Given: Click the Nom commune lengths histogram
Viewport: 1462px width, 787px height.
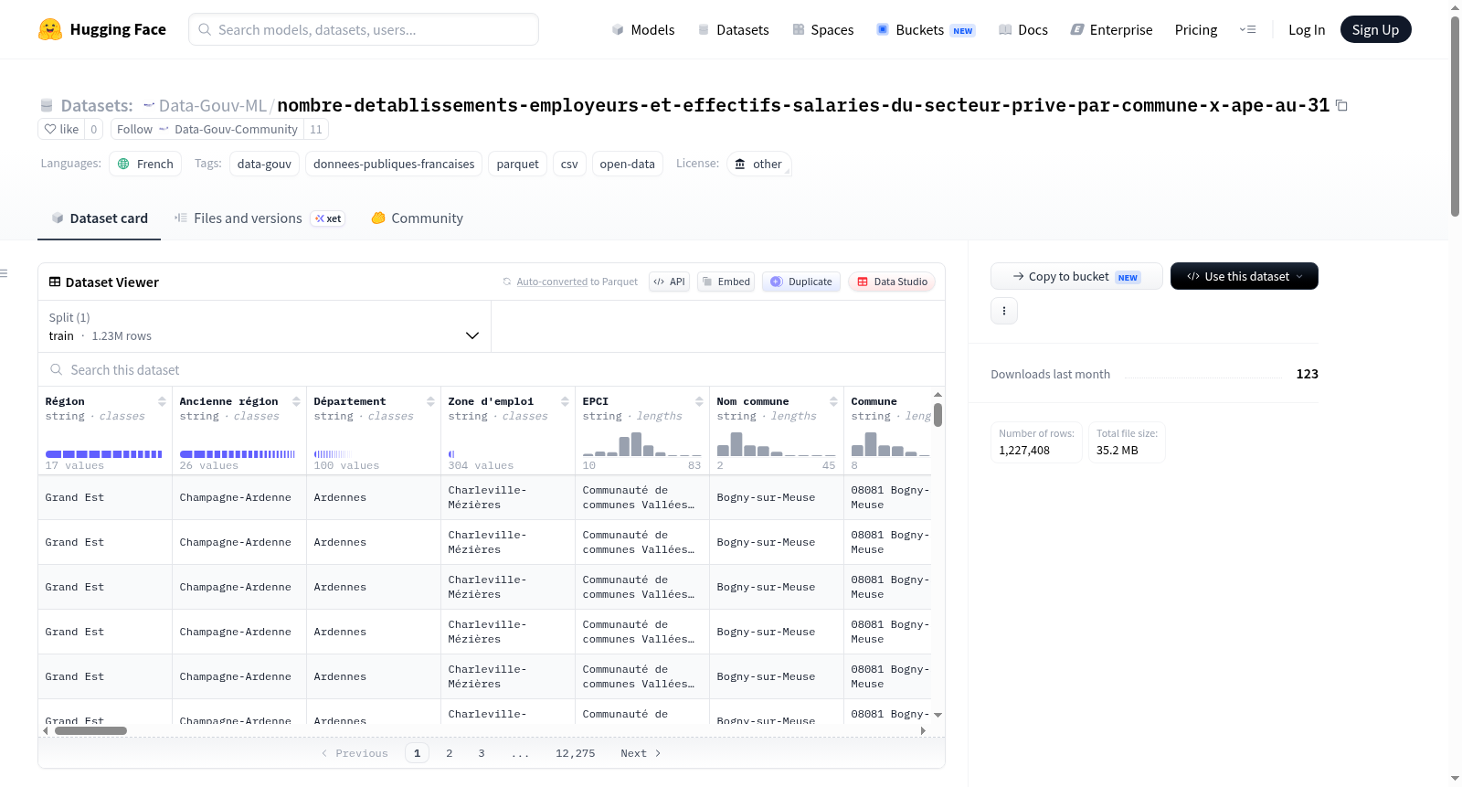Looking at the screenshot, I should click(776, 444).
